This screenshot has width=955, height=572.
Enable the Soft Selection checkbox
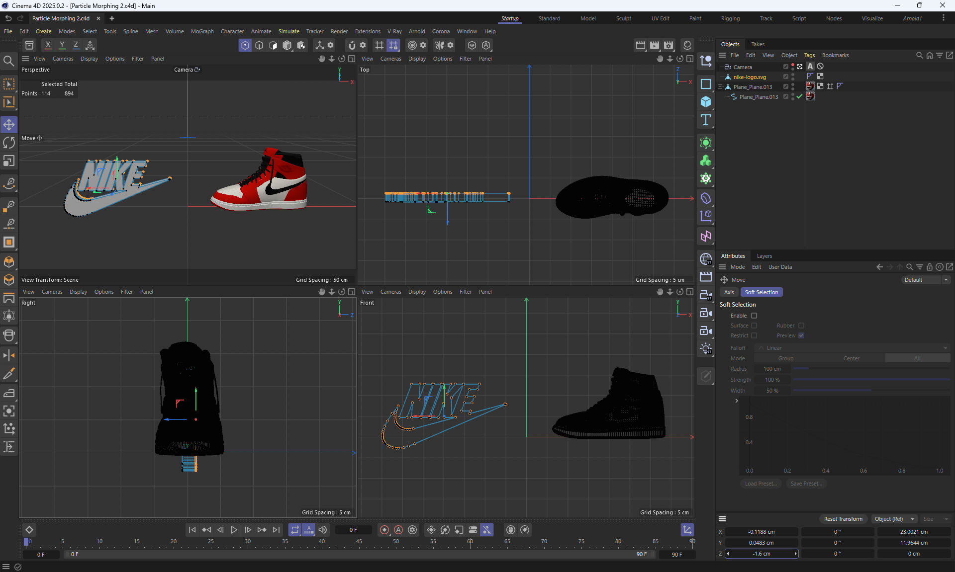(754, 316)
